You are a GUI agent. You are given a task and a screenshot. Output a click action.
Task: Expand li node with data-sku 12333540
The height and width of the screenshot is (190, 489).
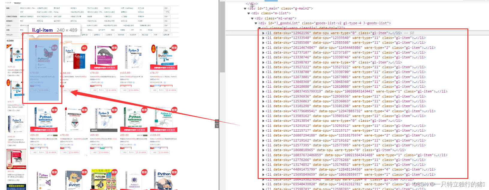point(263,38)
